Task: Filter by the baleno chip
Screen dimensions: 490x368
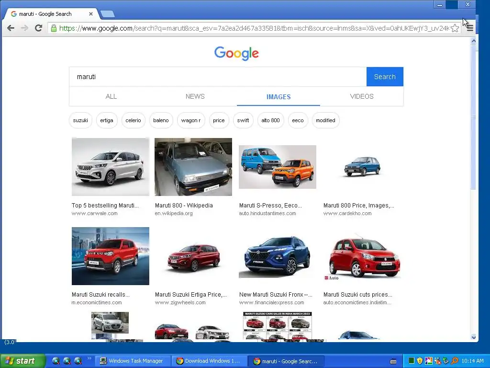Action: [x=161, y=120]
